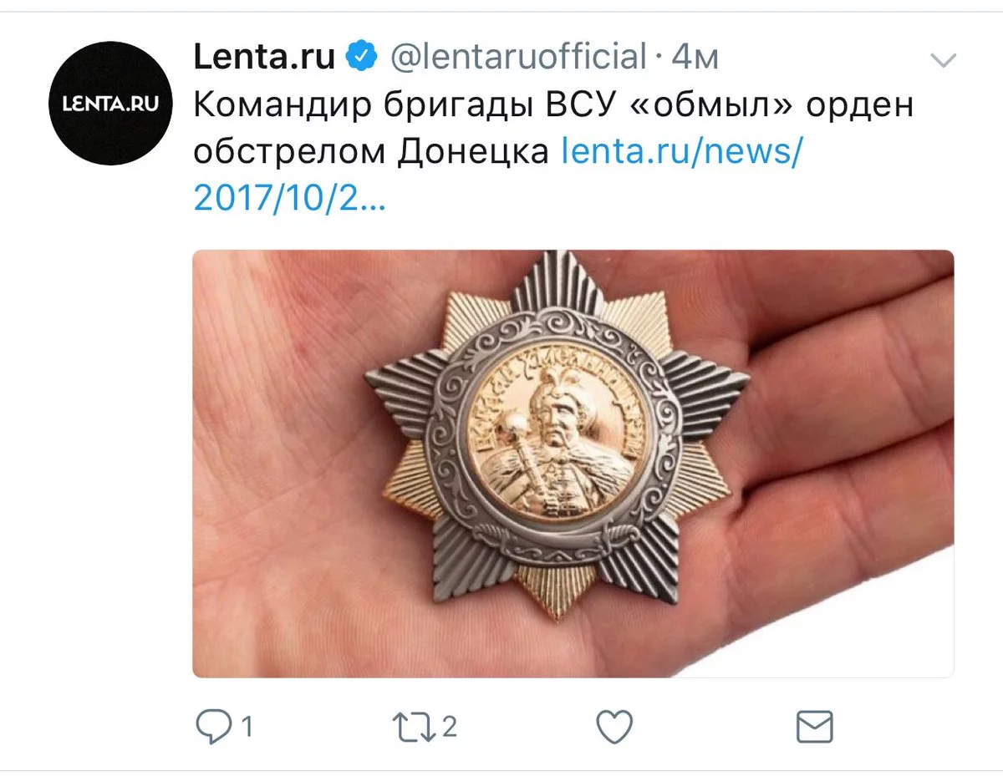Share via the envelope message icon

(815, 728)
